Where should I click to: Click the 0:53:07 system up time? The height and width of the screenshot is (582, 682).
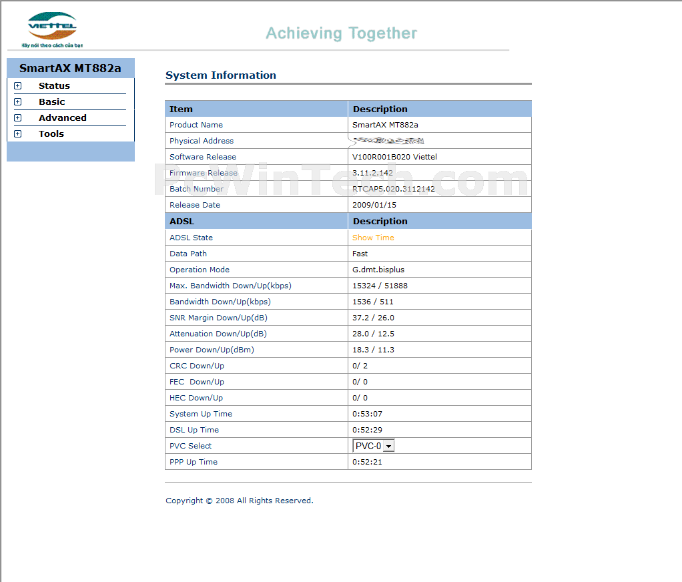(x=368, y=414)
